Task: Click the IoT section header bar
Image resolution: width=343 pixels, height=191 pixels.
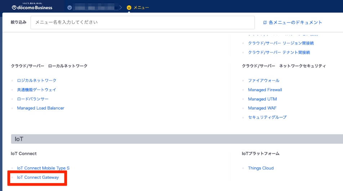Action: 177,139
